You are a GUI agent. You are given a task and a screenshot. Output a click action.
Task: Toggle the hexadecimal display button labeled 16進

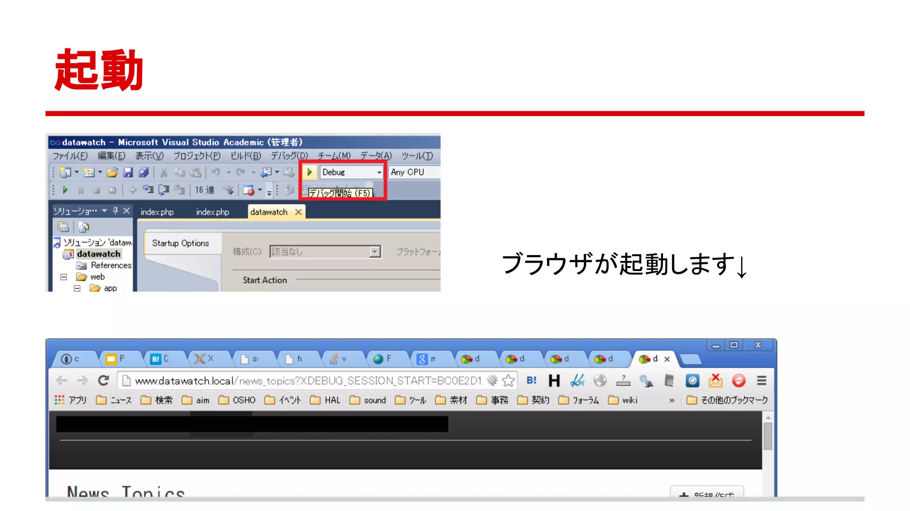pyautogui.click(x=204, y=190)
